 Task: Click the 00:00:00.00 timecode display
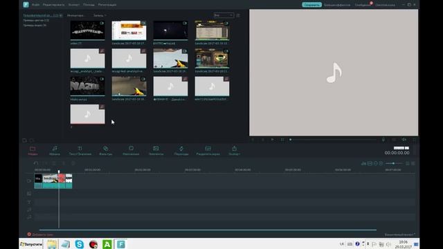(397, 153)
